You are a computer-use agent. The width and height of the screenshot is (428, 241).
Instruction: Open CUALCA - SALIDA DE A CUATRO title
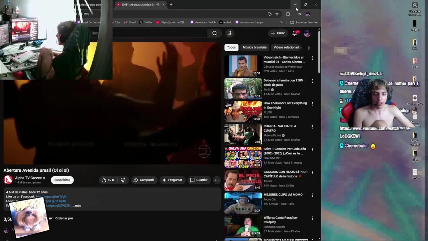point(280,128)
